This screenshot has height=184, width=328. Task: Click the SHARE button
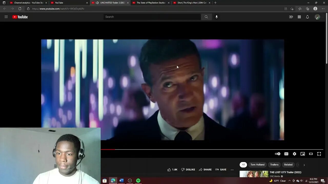tap(205, 170)
